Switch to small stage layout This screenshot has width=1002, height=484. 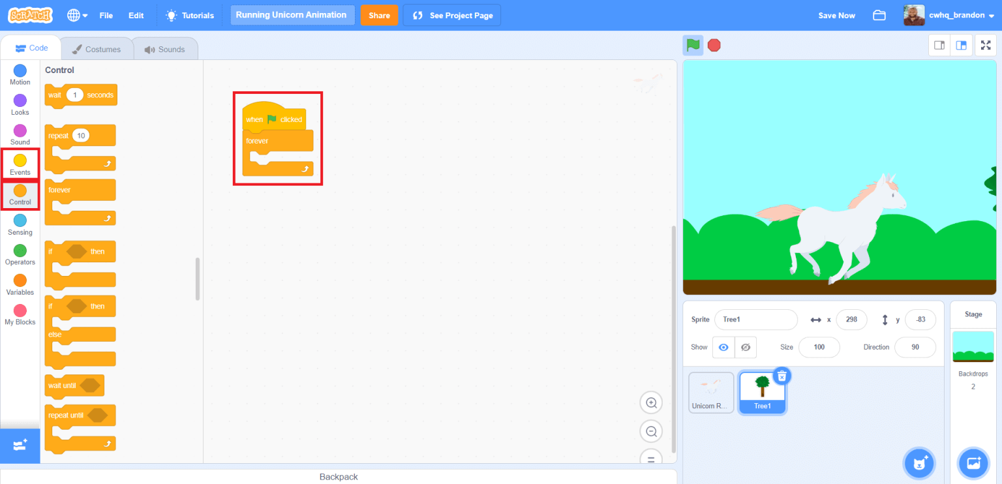(x=939, y=46)
